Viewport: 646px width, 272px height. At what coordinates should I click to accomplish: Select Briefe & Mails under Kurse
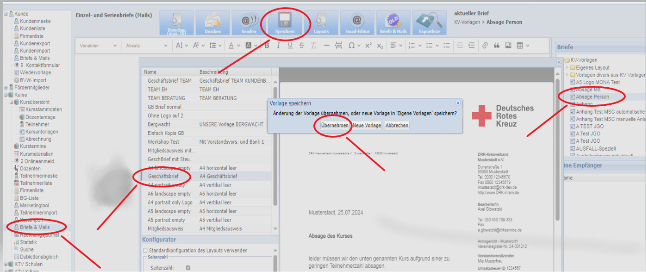tap(35, 227)
